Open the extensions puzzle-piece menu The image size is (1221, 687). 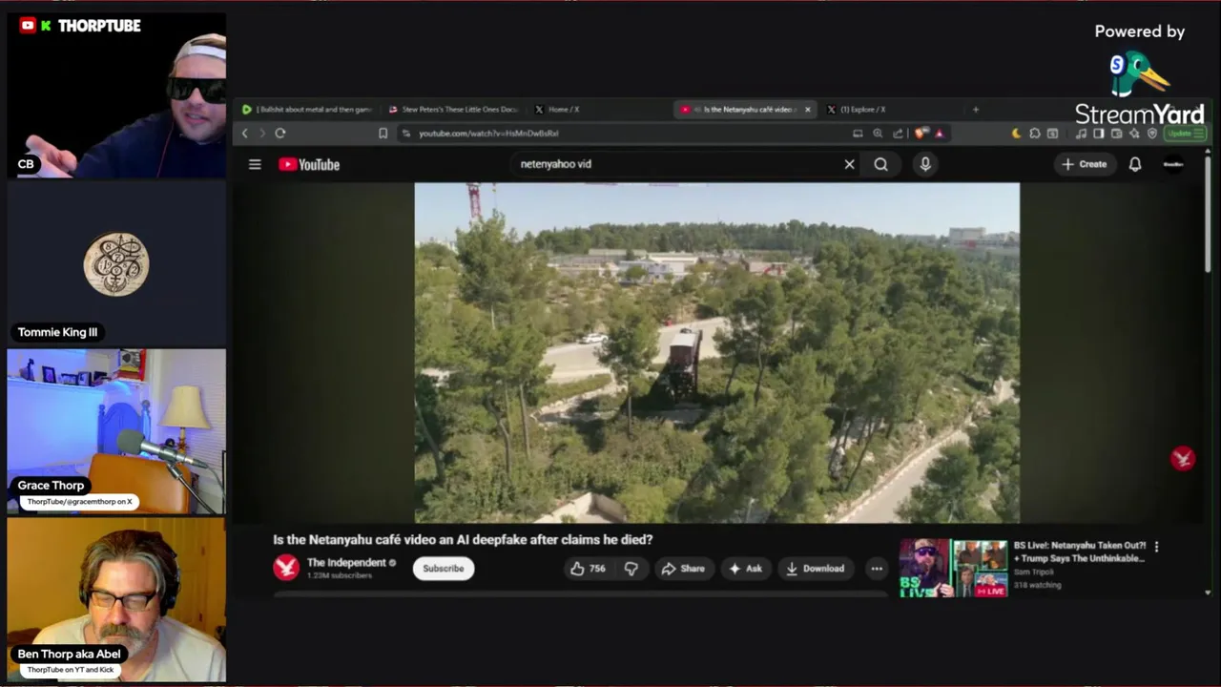[x=1035, y=134]
